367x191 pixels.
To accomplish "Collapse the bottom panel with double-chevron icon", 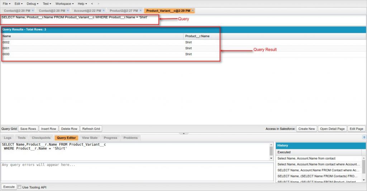I will [x=364, y=137].
